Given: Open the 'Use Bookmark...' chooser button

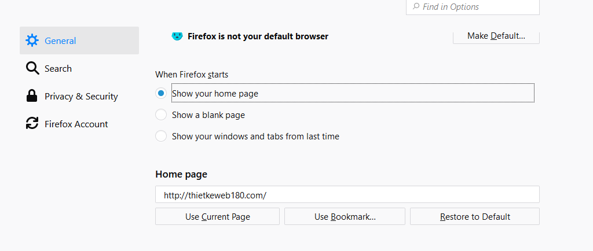Looking at the screenshot, I should (345, 217).
